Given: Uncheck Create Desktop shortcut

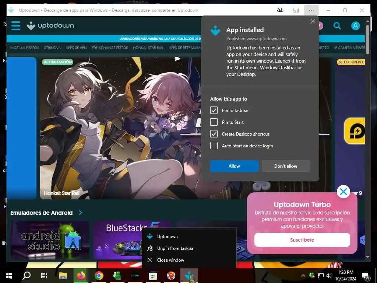Looking at the screenshot, I should click(x=214, y=134).
